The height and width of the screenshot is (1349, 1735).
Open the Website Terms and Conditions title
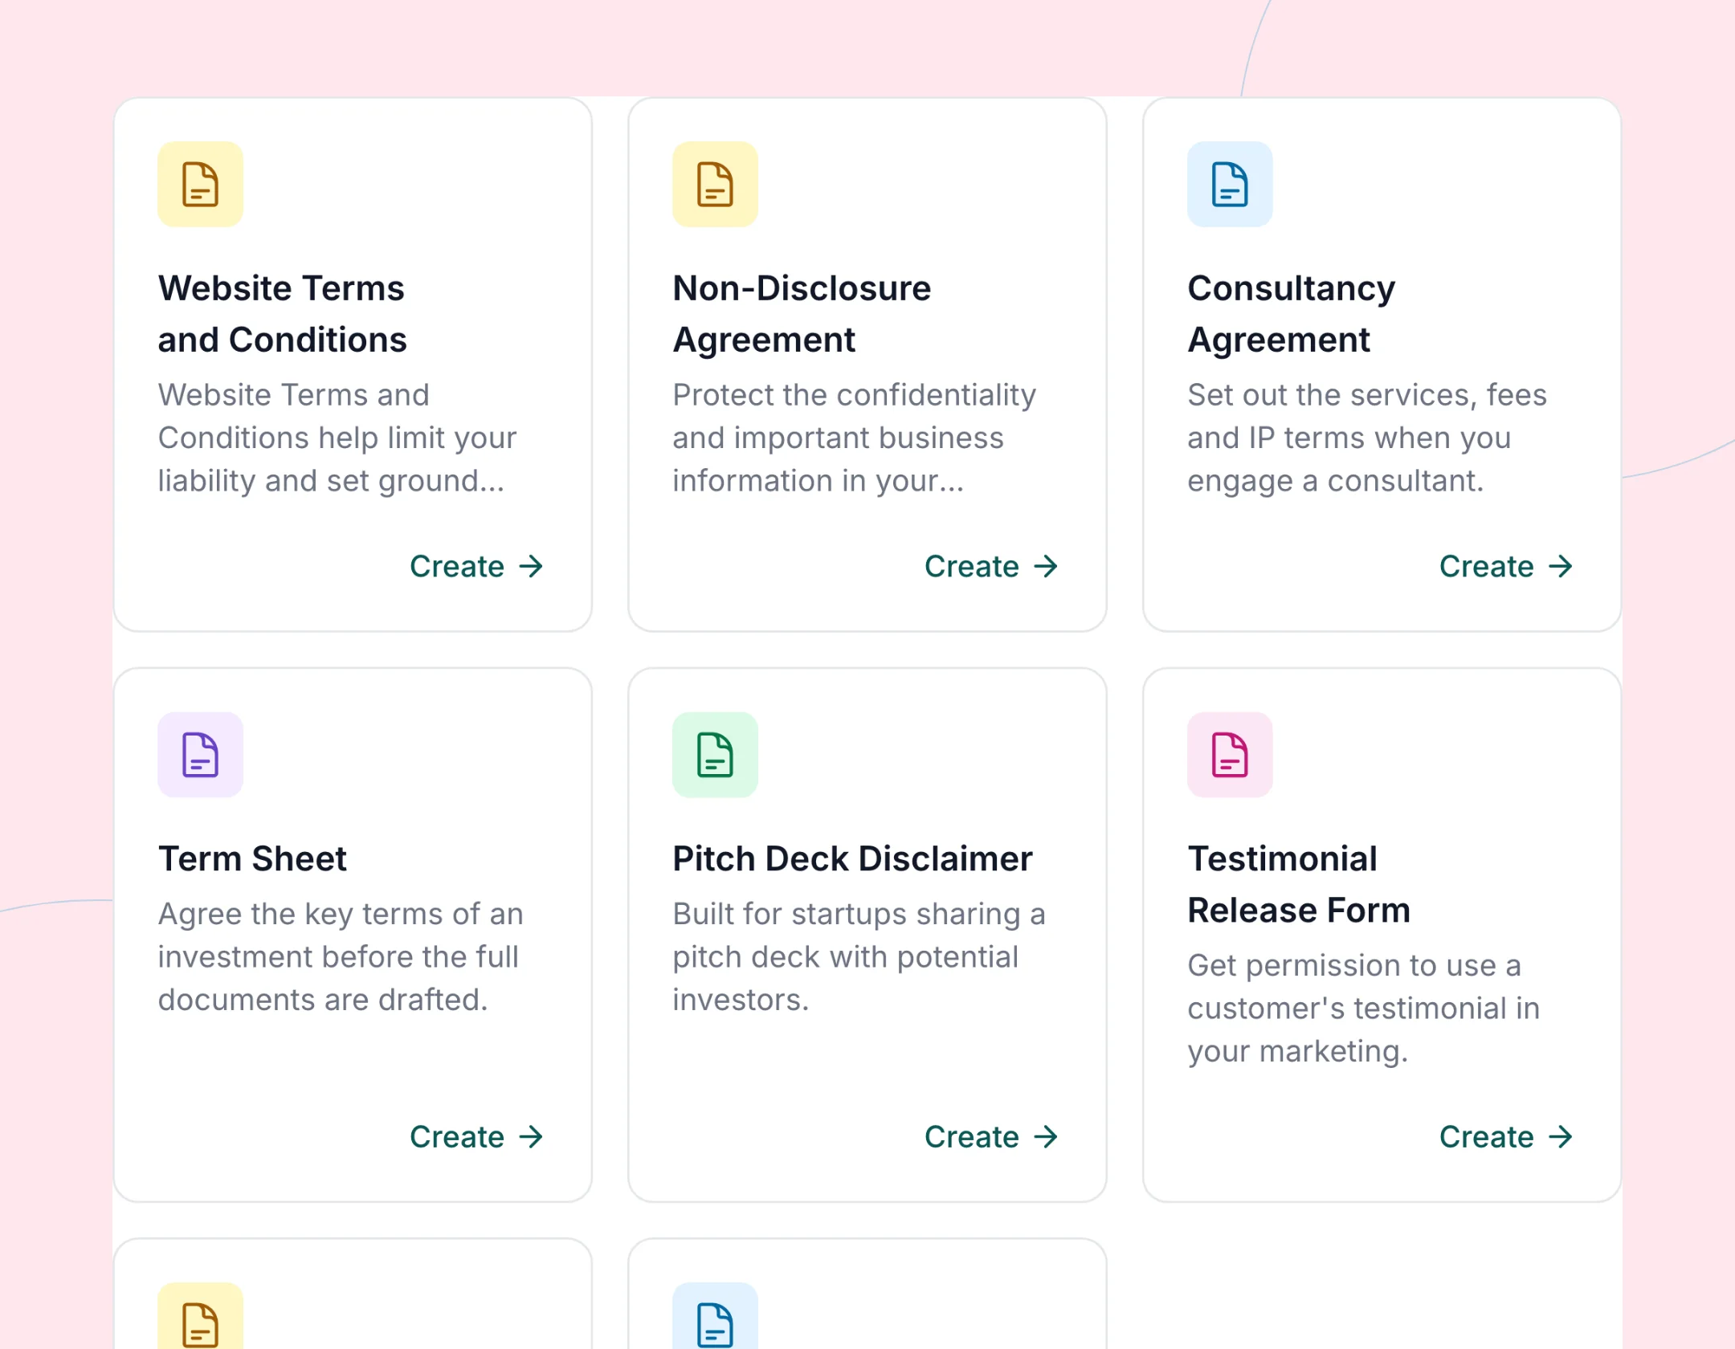tap(282, 314)
